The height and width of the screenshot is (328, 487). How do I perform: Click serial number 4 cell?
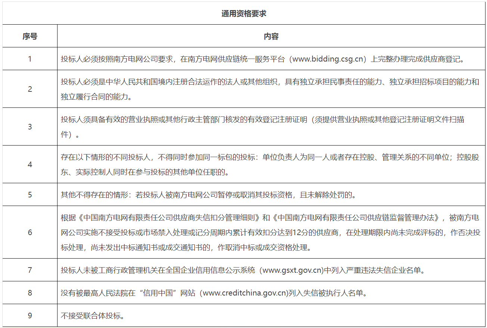coord(30,164)
